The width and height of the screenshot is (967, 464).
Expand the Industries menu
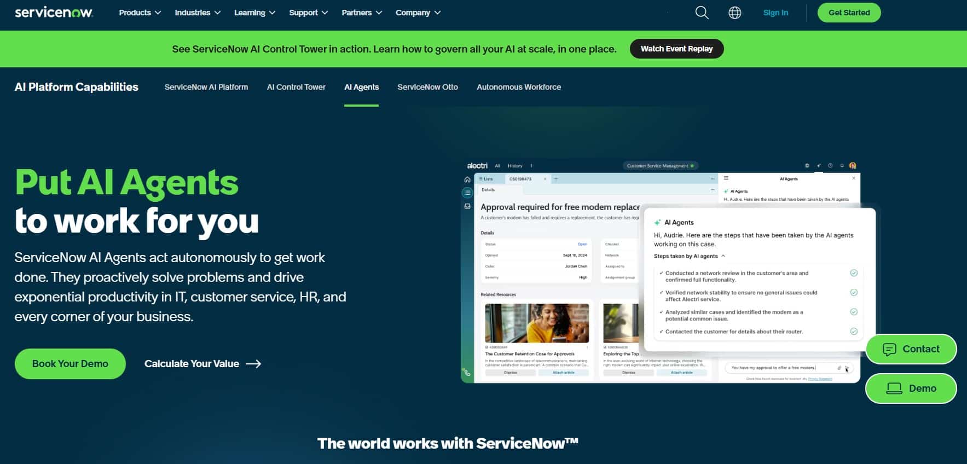(198, 13)
